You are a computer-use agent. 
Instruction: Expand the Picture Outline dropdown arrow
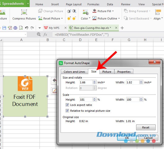click(119, 18)
